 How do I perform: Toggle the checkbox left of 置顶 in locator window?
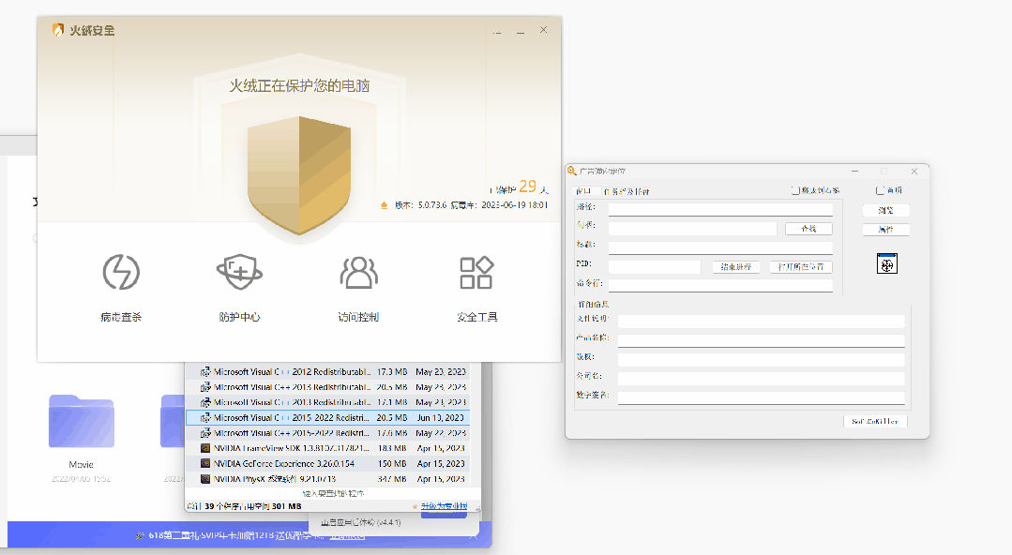point(795,190)
